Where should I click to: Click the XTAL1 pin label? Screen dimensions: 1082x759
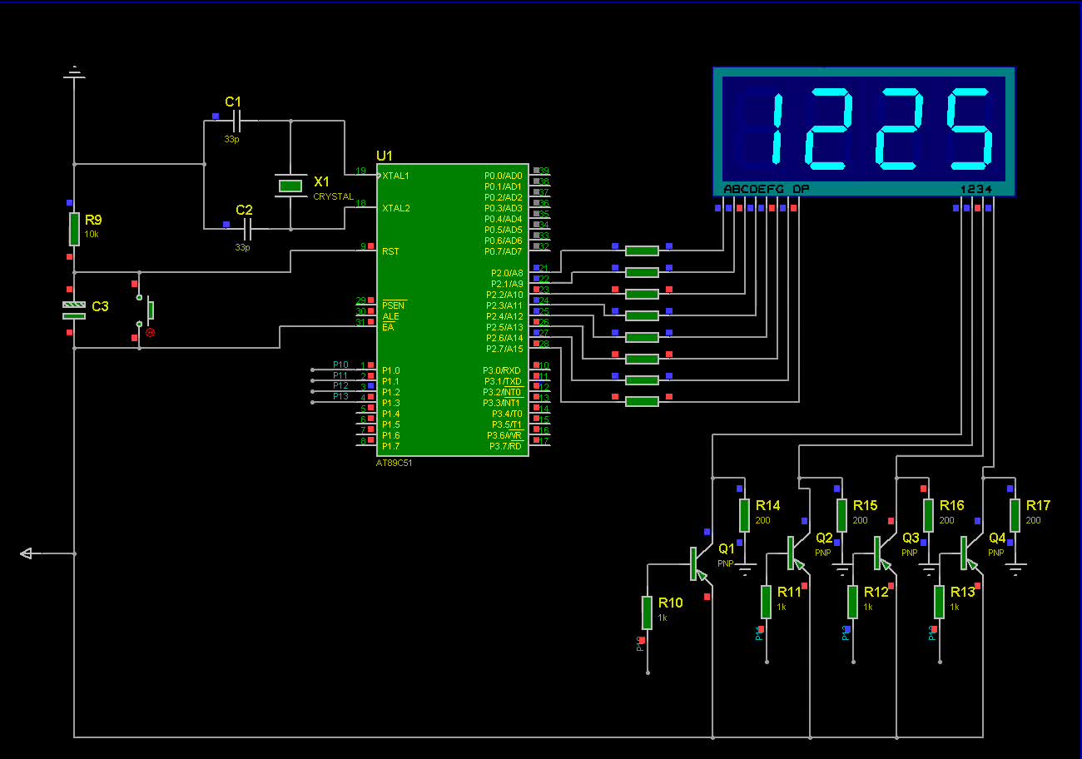(395, 176)
